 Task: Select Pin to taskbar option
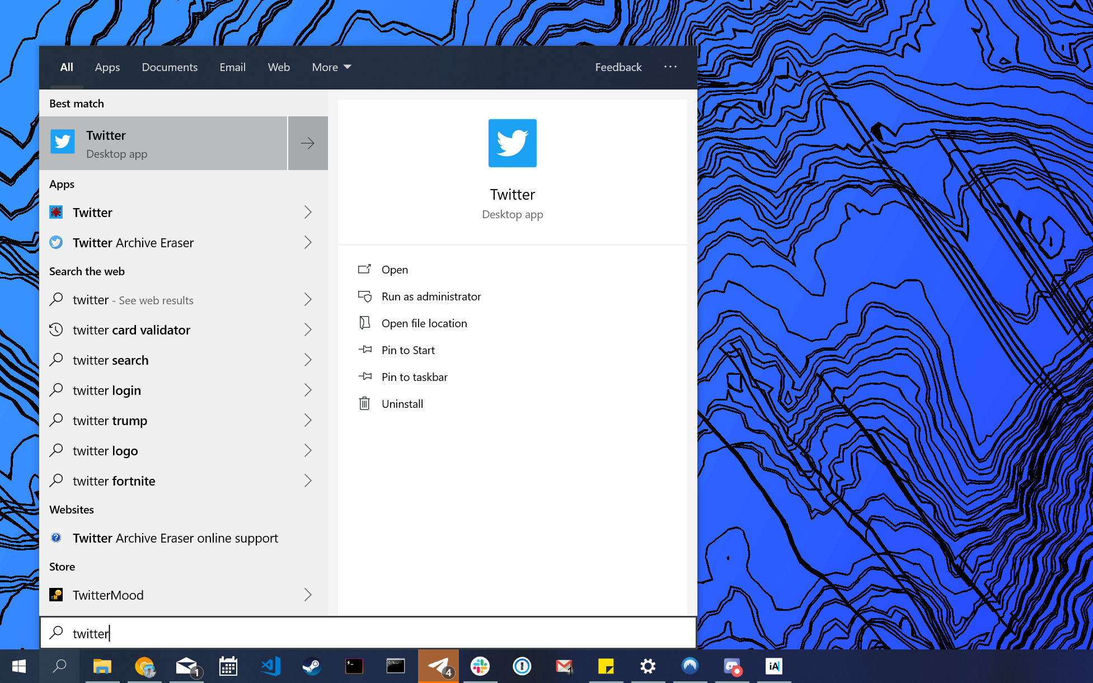point(414,377)
